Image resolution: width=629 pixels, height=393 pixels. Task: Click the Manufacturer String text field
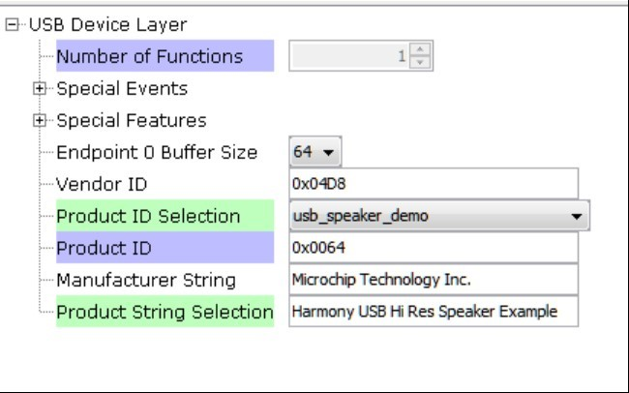tap(434, 280)
